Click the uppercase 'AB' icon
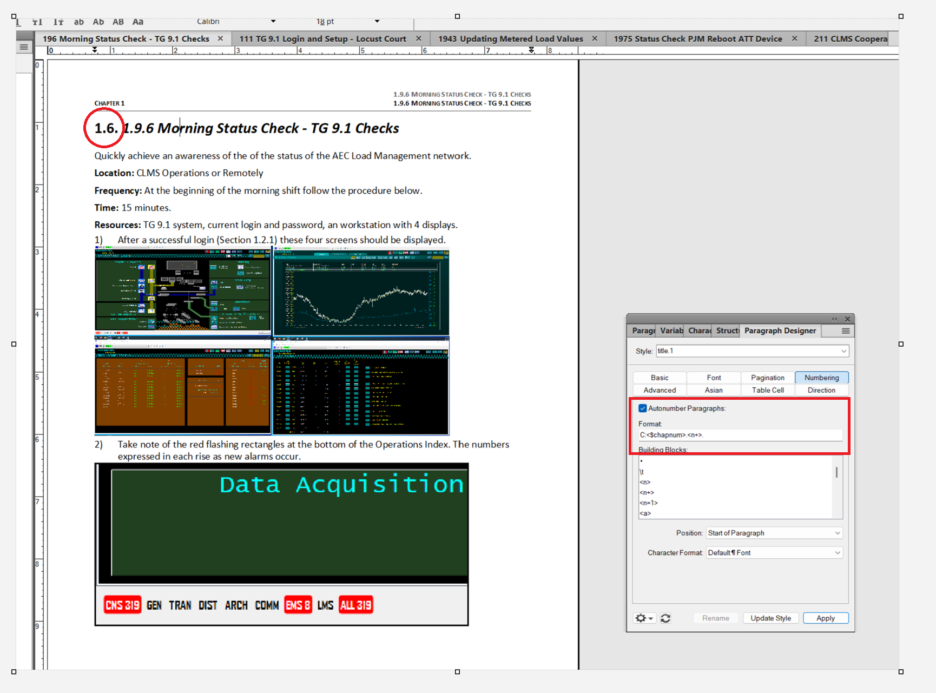Screen dimensions: 936x693 tap(118, 22)
